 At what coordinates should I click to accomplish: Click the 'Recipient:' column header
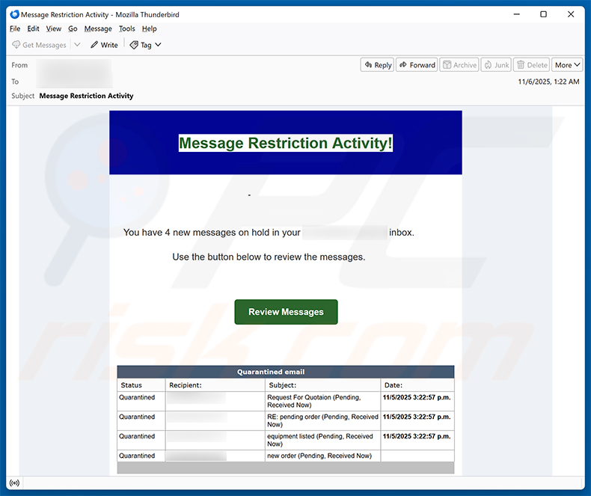(x=215, y=385)
